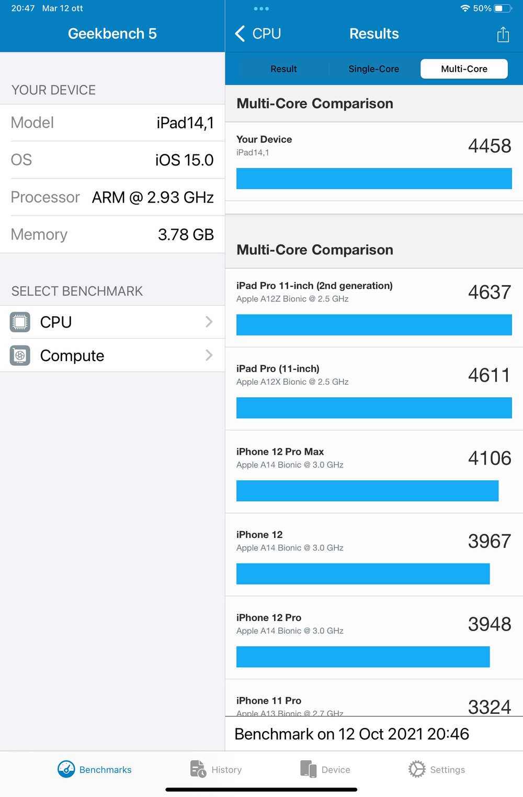This screenshot has width=523, height=797.
Task: Open the Settings gear icon
Action: (417, 769)
